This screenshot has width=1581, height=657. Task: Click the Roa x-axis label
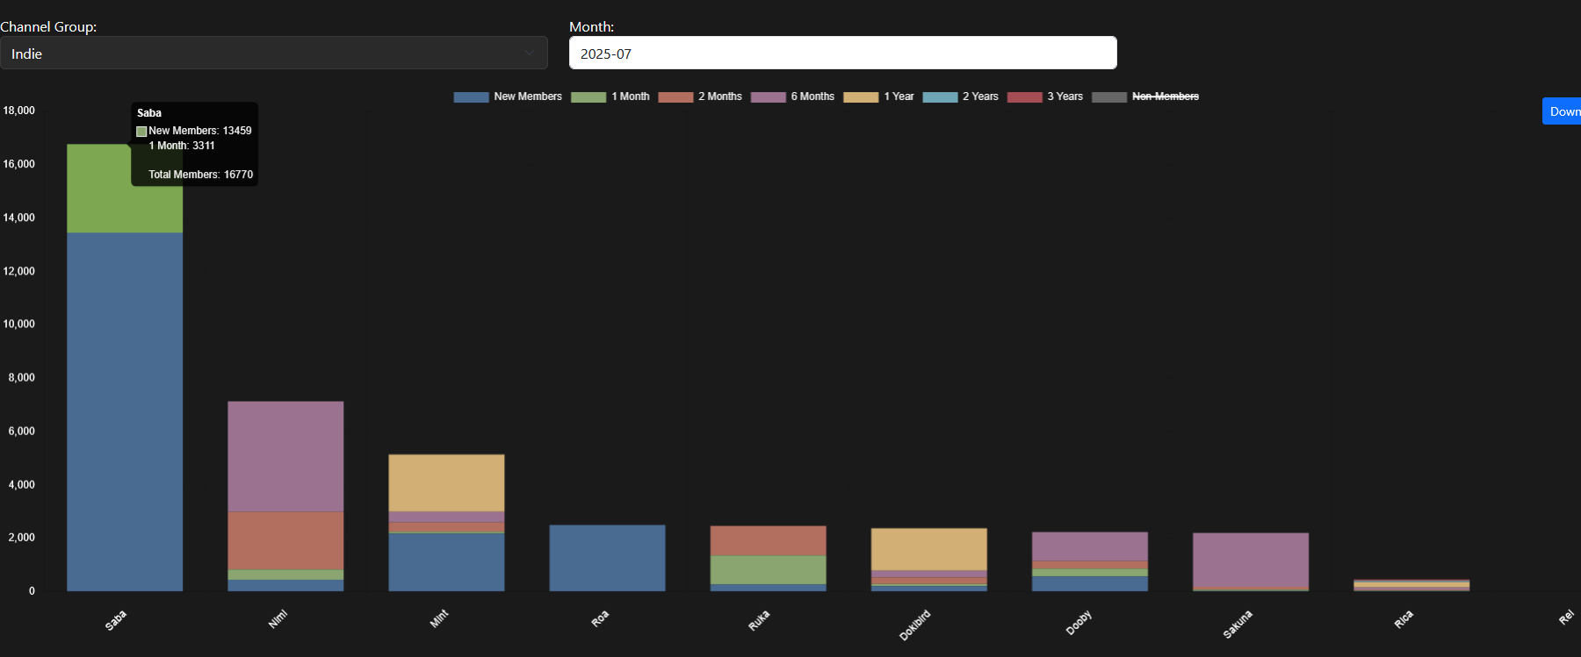tap(600, 618)
